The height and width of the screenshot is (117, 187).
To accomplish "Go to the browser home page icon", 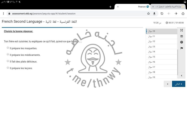I will coord(183,14).
